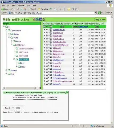The image size is (114, 128).
Task: Click the document icon beside InitialState.xml
Action: (x=51, y=60)
